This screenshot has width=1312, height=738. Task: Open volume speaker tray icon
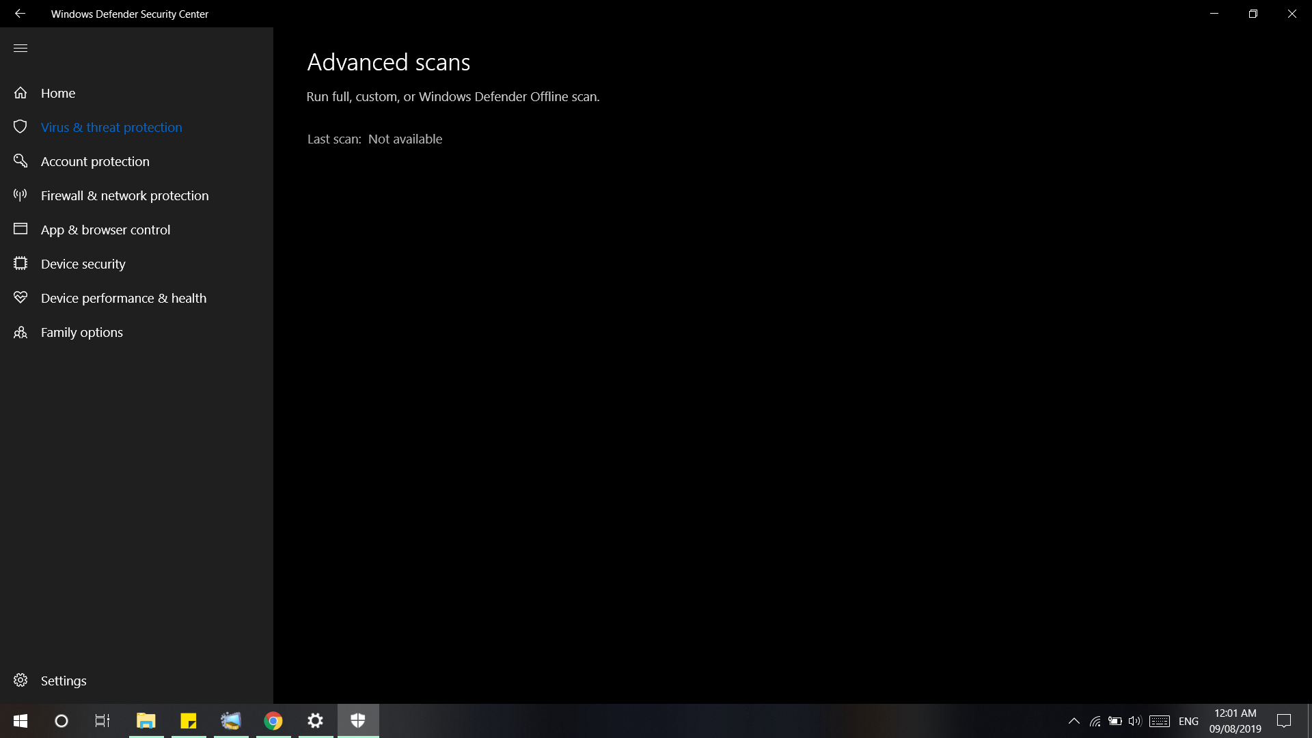point(1135,721)
